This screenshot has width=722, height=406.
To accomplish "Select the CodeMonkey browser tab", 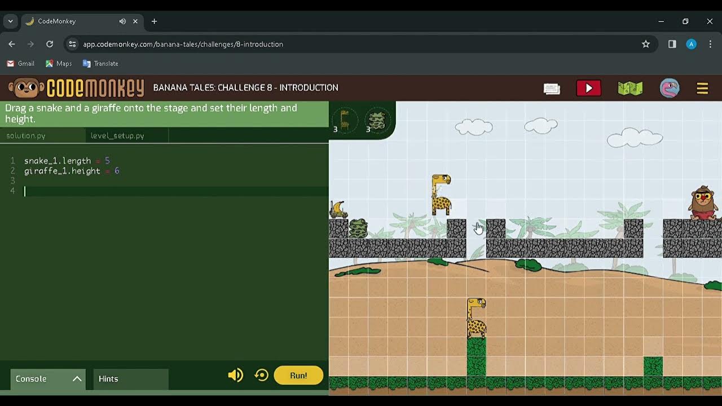I will (x=82, y=21).
